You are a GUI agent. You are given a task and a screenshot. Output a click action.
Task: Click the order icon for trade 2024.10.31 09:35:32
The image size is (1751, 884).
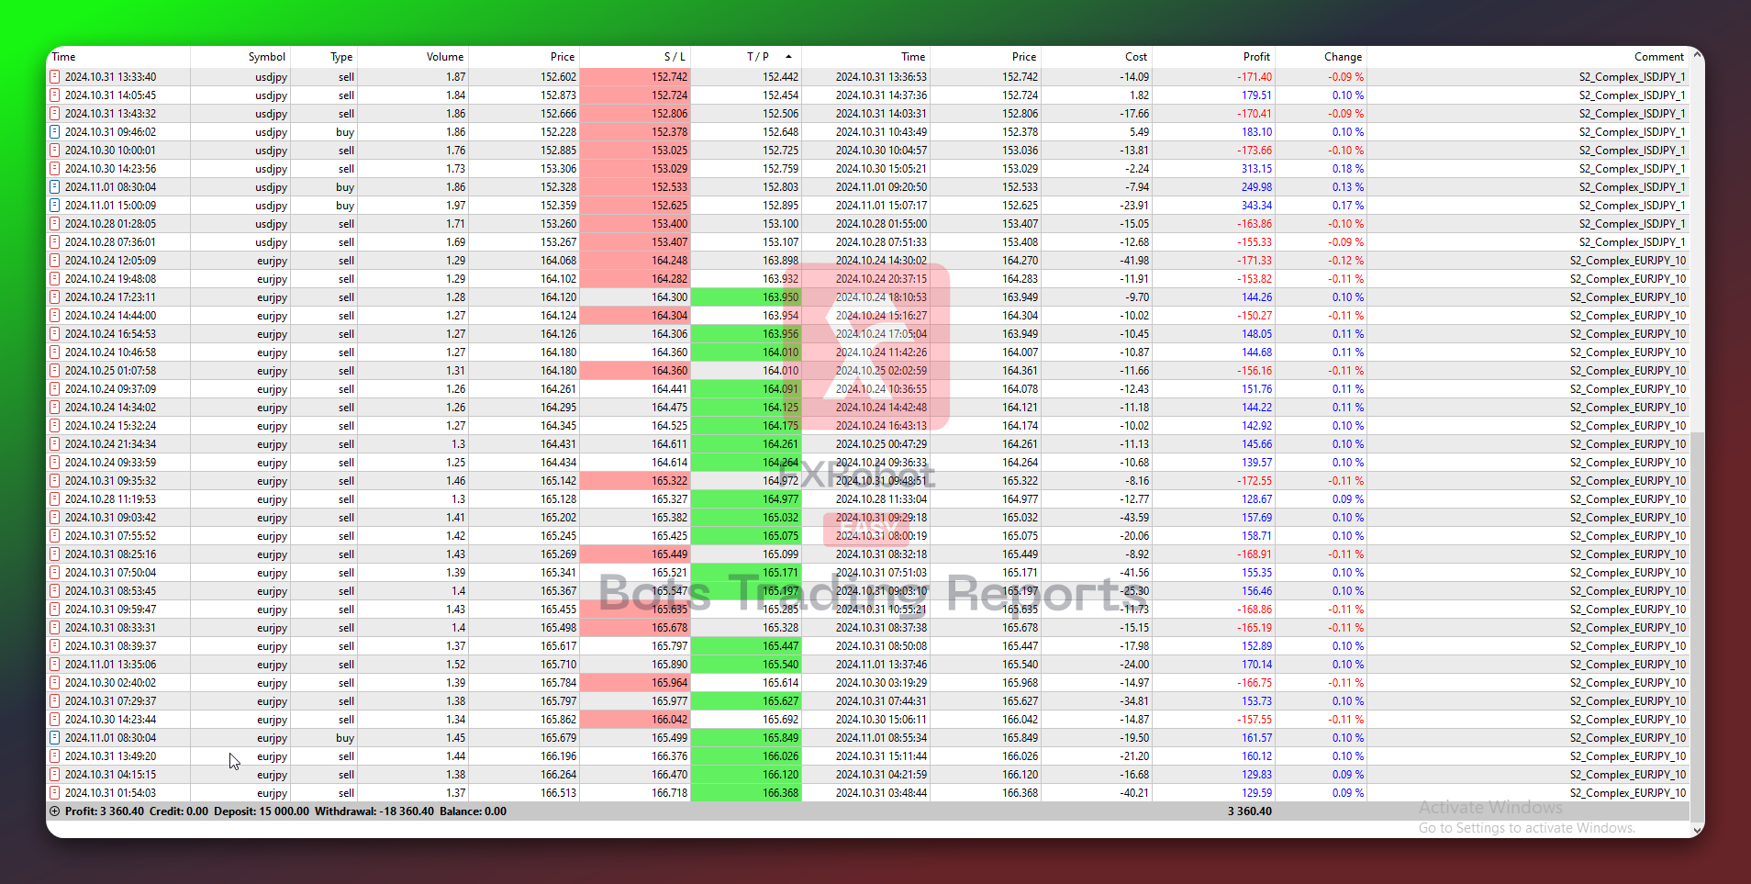[54, 481]
